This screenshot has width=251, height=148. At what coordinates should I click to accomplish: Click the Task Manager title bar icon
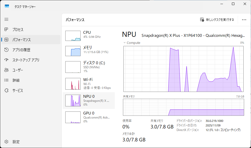[7, 6]
